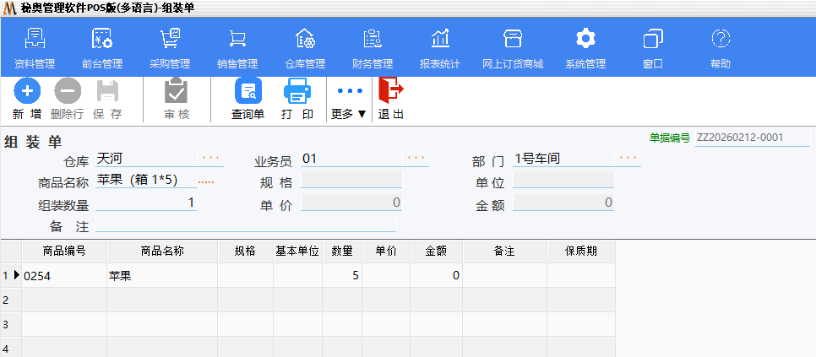The image size is (816, 357).
Task: Open 查询单 search document icon
Action: pos(248,90)
